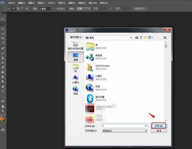Click the 取消 button
Viewport: 192px width, 149px height.
(x=159, y=131)
